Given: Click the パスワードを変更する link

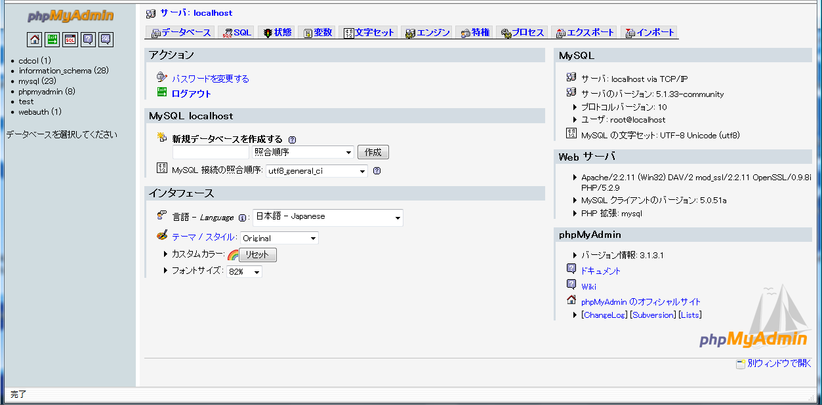Looking at the screenshot, I should tap(211, 79).
